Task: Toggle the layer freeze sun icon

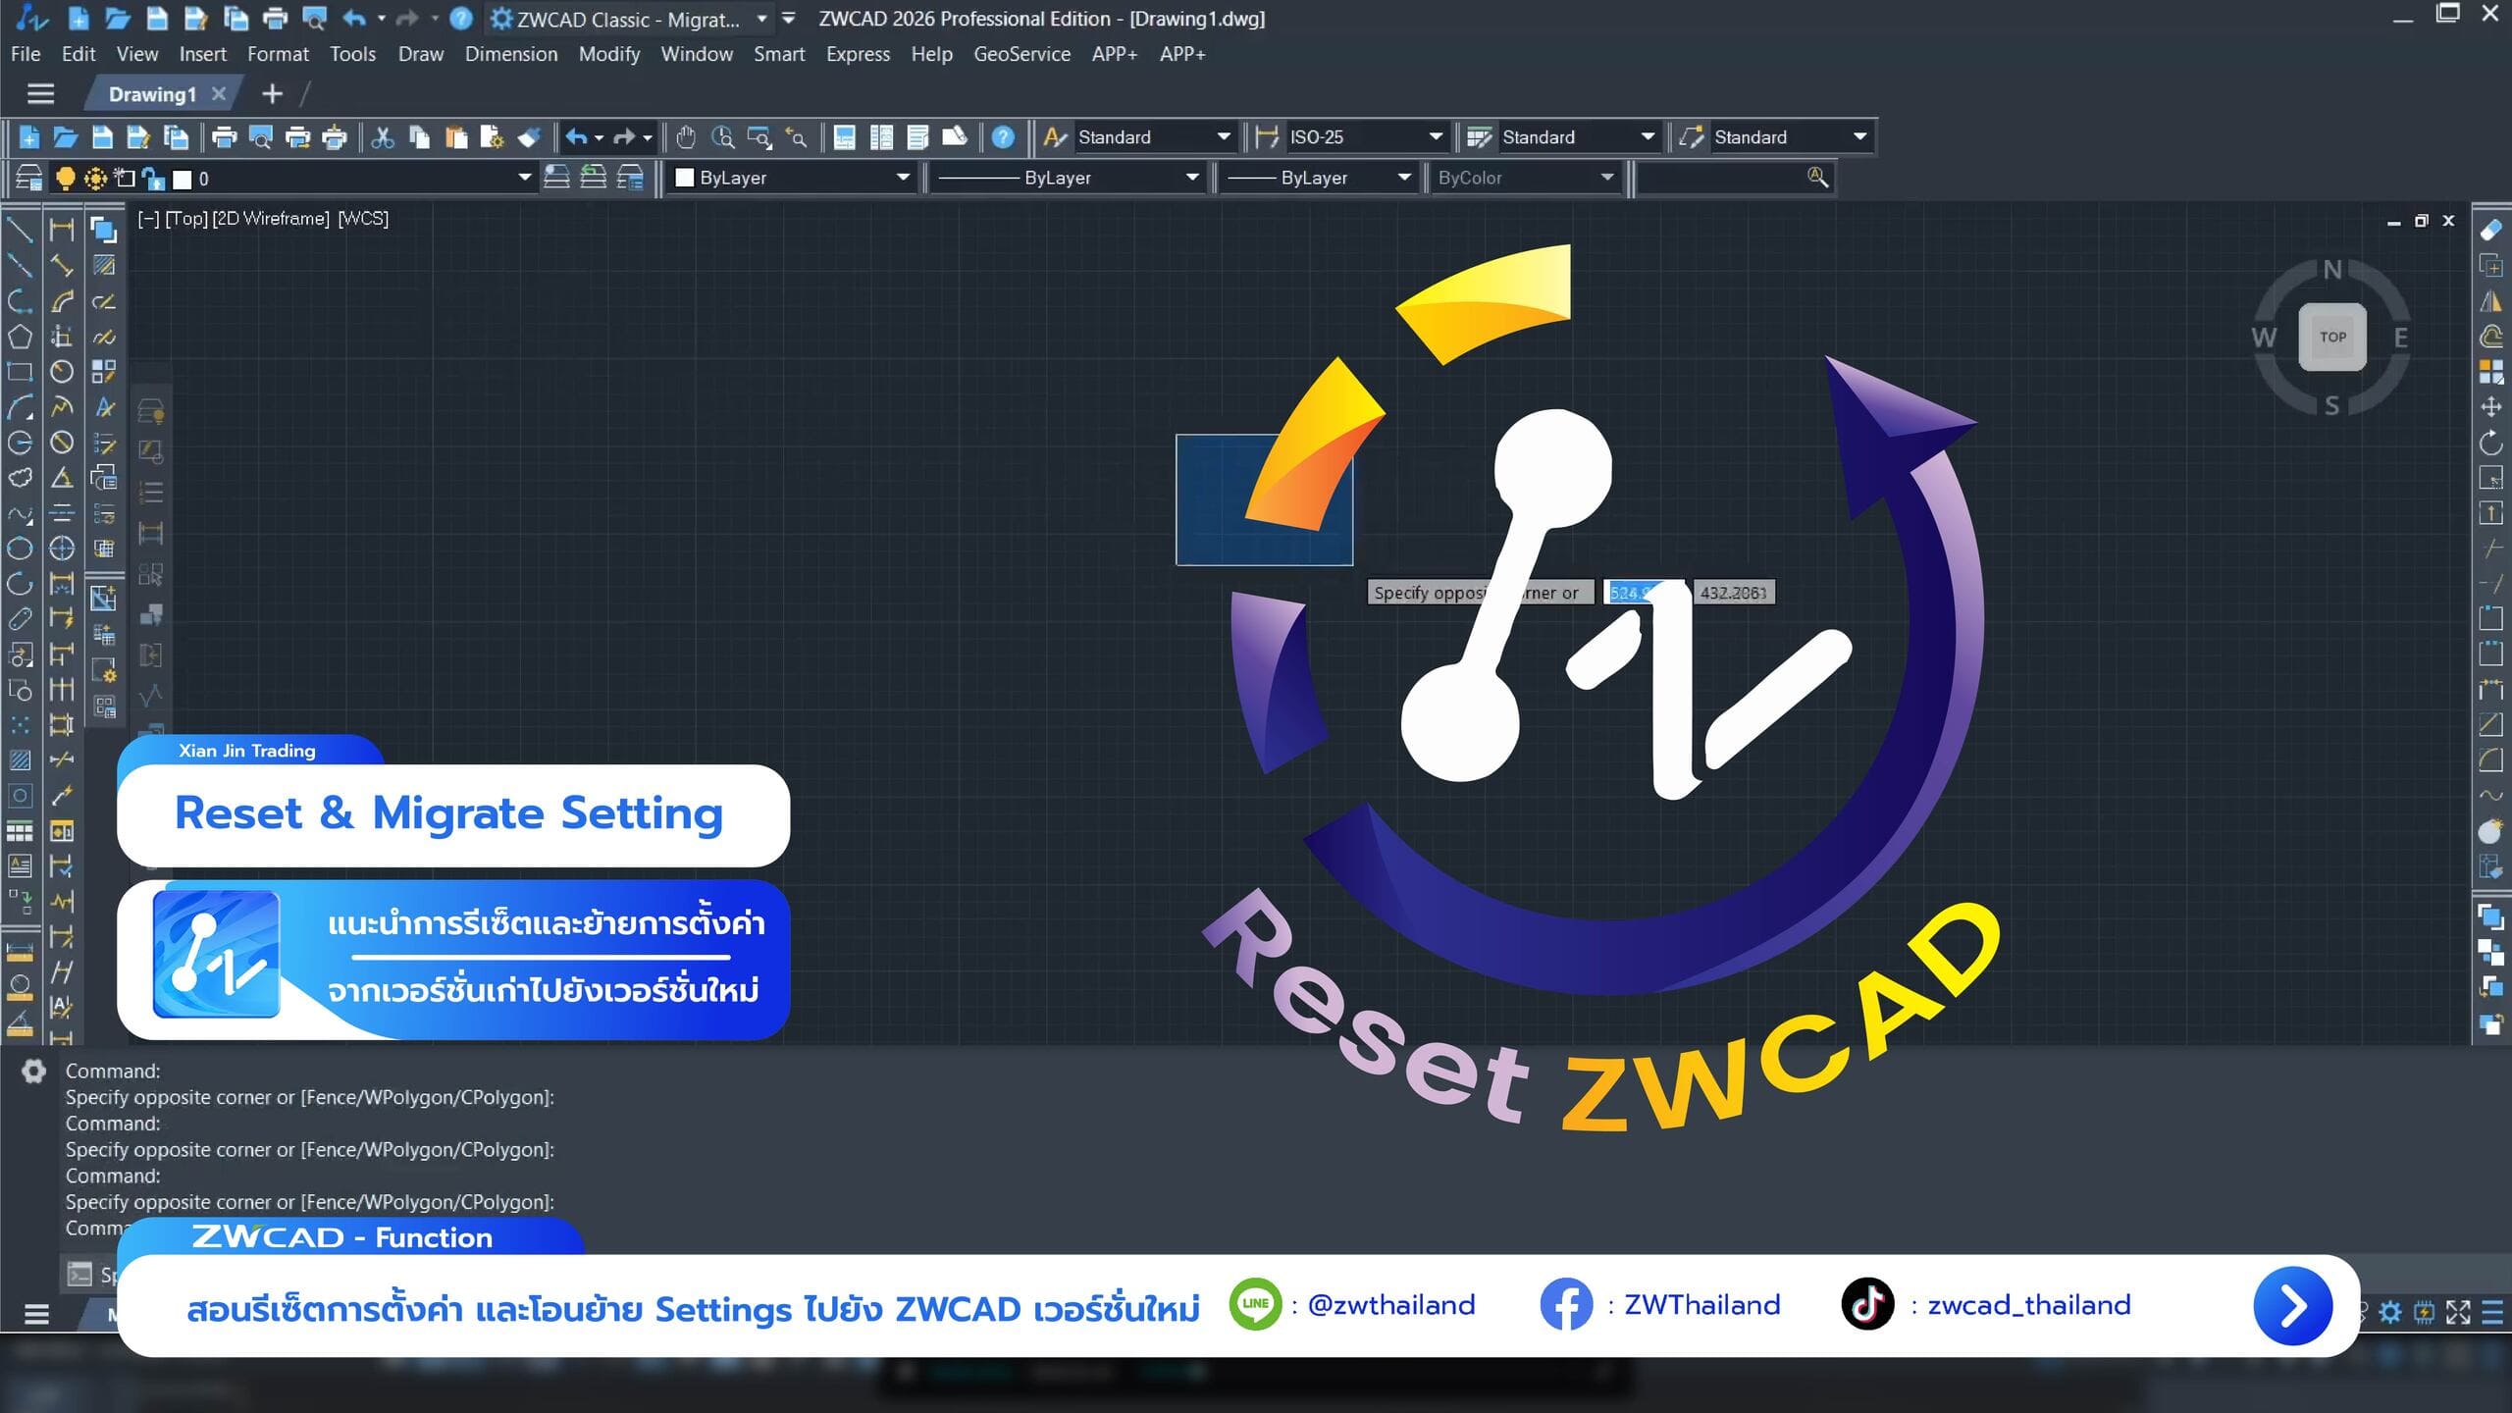Action: point(94,178)
